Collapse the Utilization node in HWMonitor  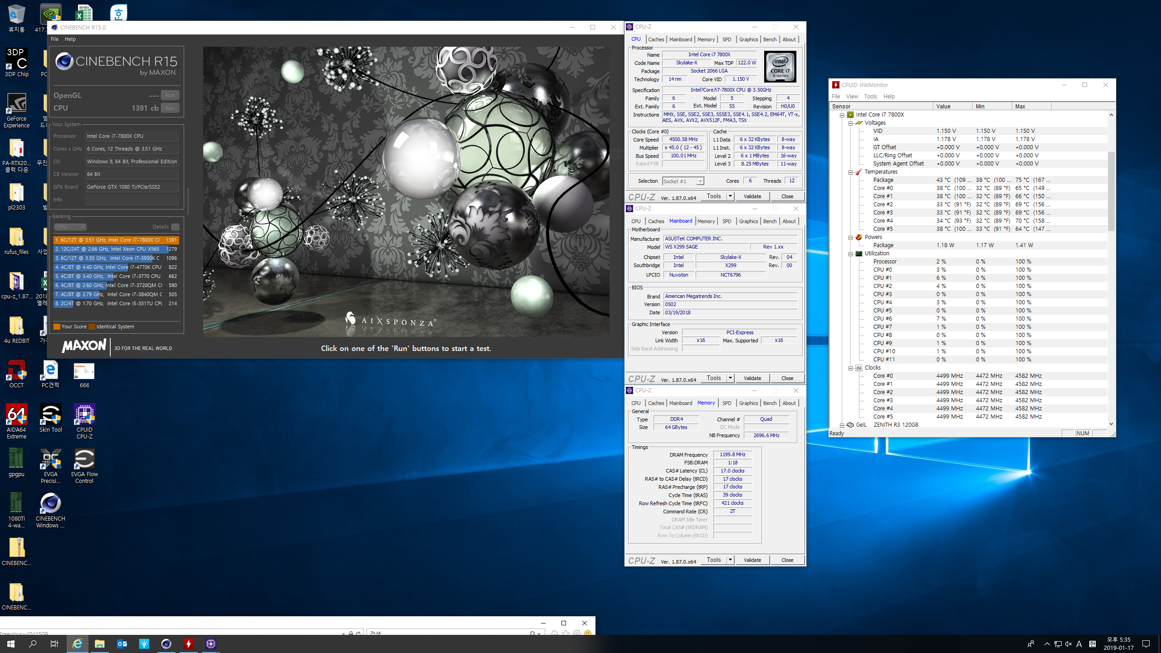pyautogui.click(x=851, y=253)
